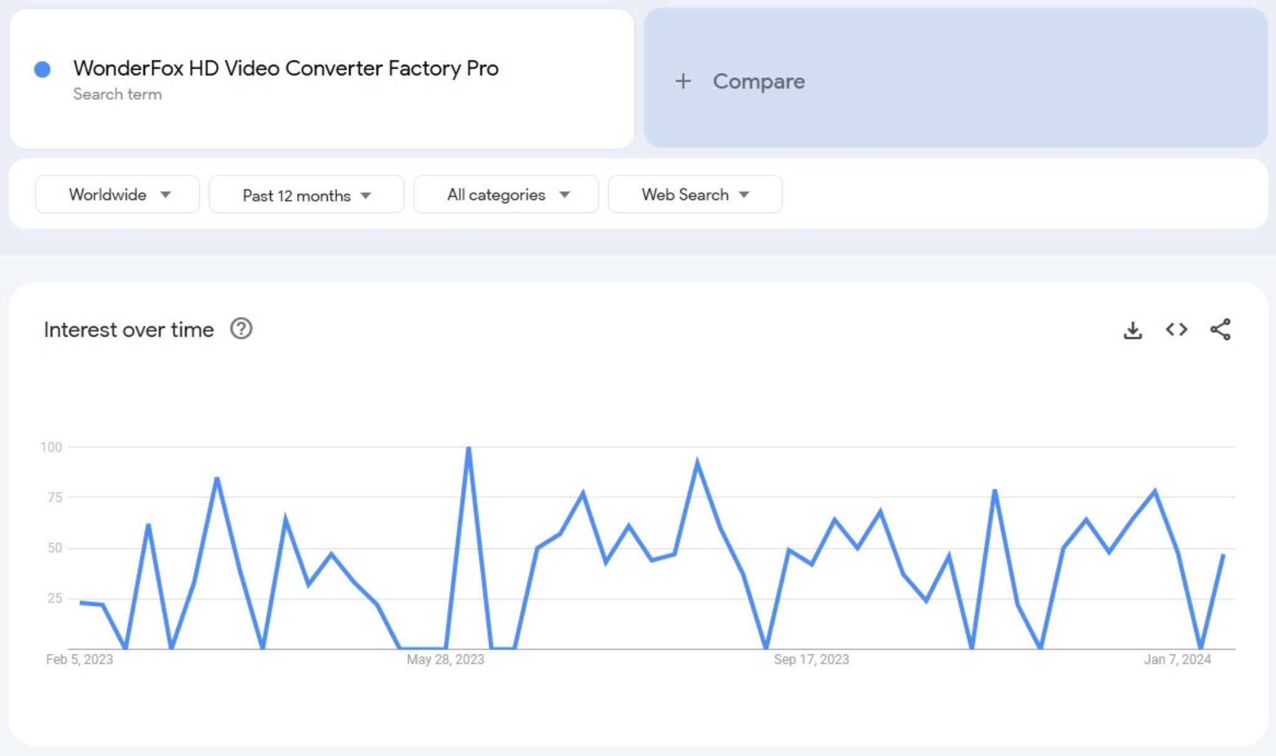Click the 100 value gridline label
The height and width of the screenshot is (756, 1276).
click(52, 446)
